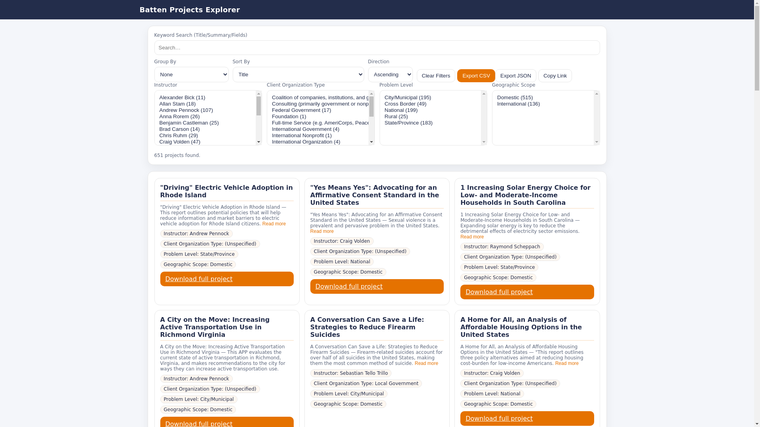The height and width of the screenshot is (427, 760).
Task: Open the Direction Ascending dropdown
Action: [390, 74]
